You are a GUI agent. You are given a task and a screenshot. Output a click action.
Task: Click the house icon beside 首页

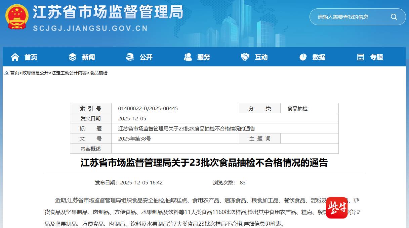click(15, 57)
